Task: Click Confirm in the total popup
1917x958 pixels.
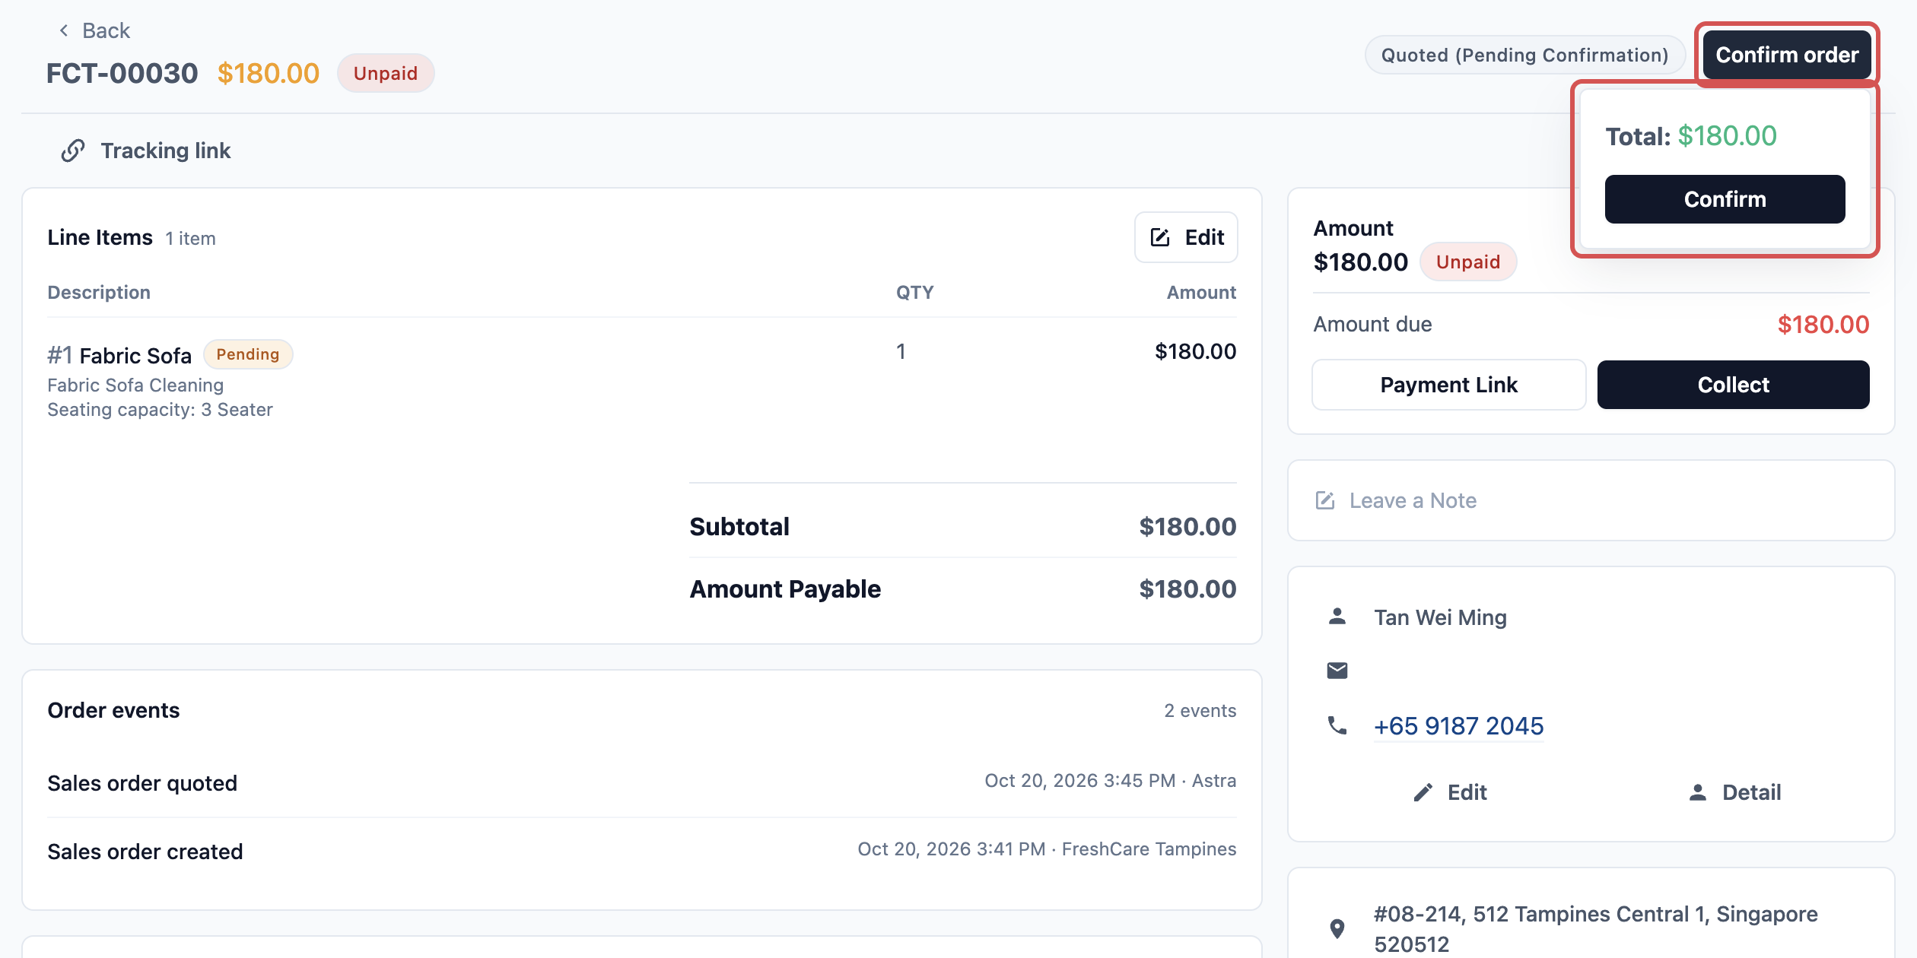Action: point(1725,199)
